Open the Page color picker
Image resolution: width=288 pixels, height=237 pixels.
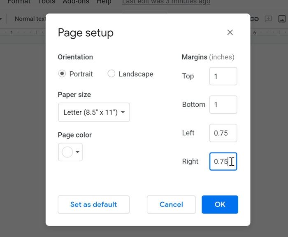[70, 152]
